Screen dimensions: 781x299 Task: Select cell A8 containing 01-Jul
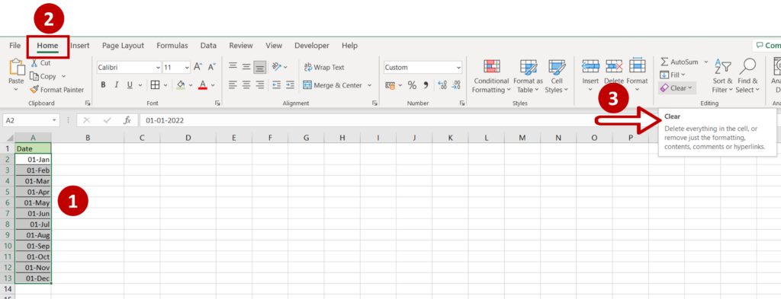pos(34,224)
